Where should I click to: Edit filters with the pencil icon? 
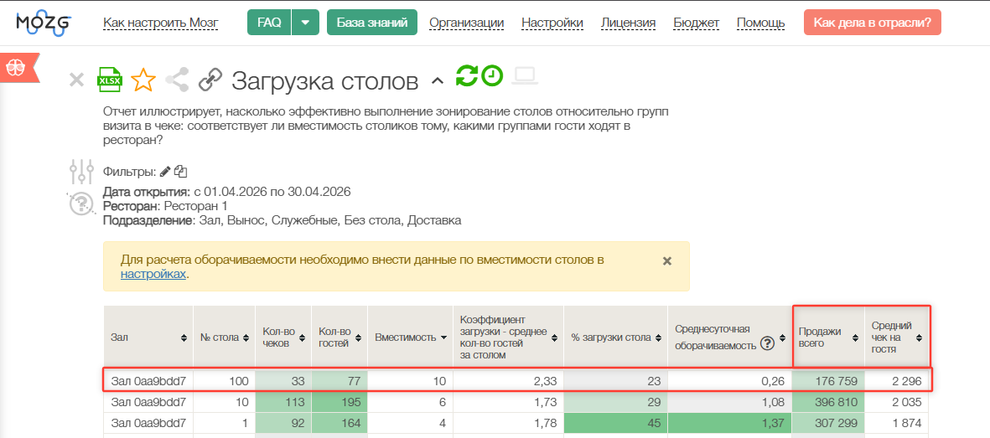[x=165, y=171]
